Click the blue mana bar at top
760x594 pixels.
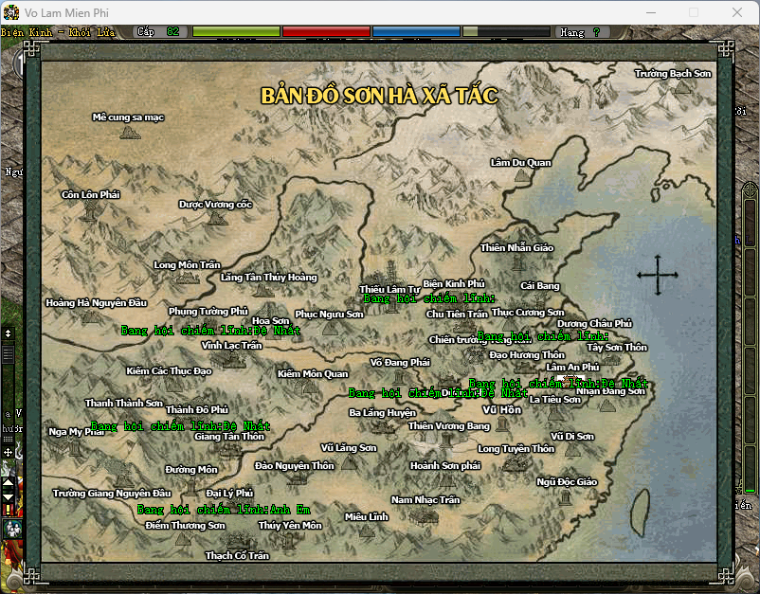point(415,31)
